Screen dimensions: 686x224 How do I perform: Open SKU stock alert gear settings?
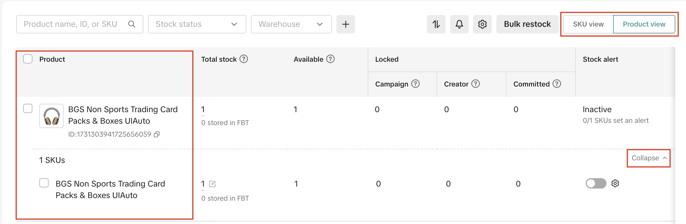615,183
